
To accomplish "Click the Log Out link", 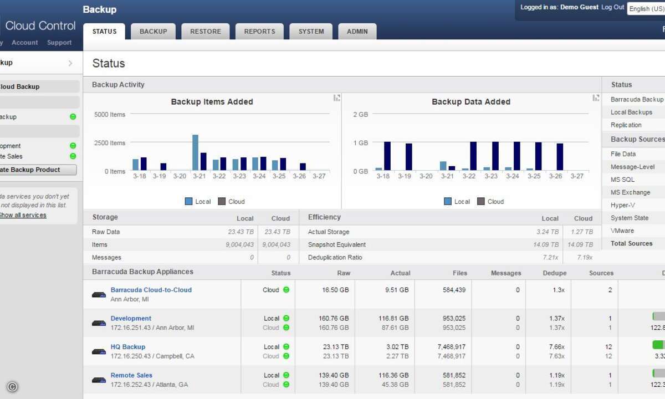I will [x=612, y=7].
